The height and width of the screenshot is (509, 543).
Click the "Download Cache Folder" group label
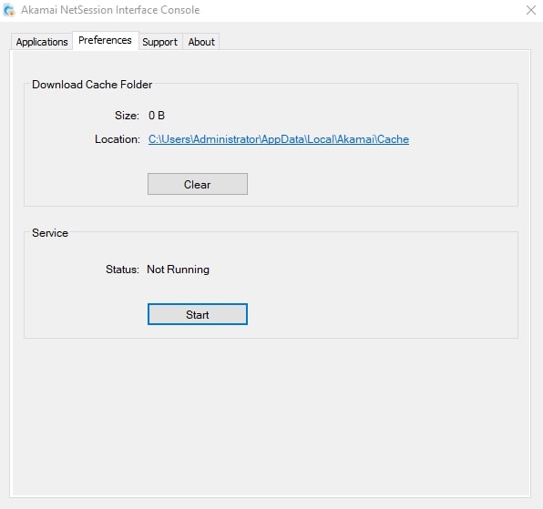coord(92,85)
